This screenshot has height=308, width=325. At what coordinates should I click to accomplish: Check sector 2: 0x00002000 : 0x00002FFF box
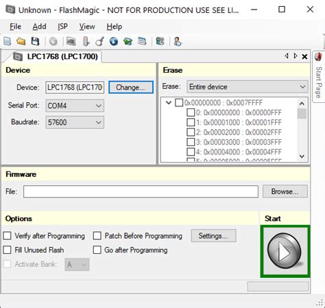[191, 132]
